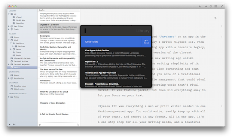Viewport: 232px width, 137px height.
Task: Open The Best Chat App for Your Team result
Action: pyautogui.click(x=116, y=75)
